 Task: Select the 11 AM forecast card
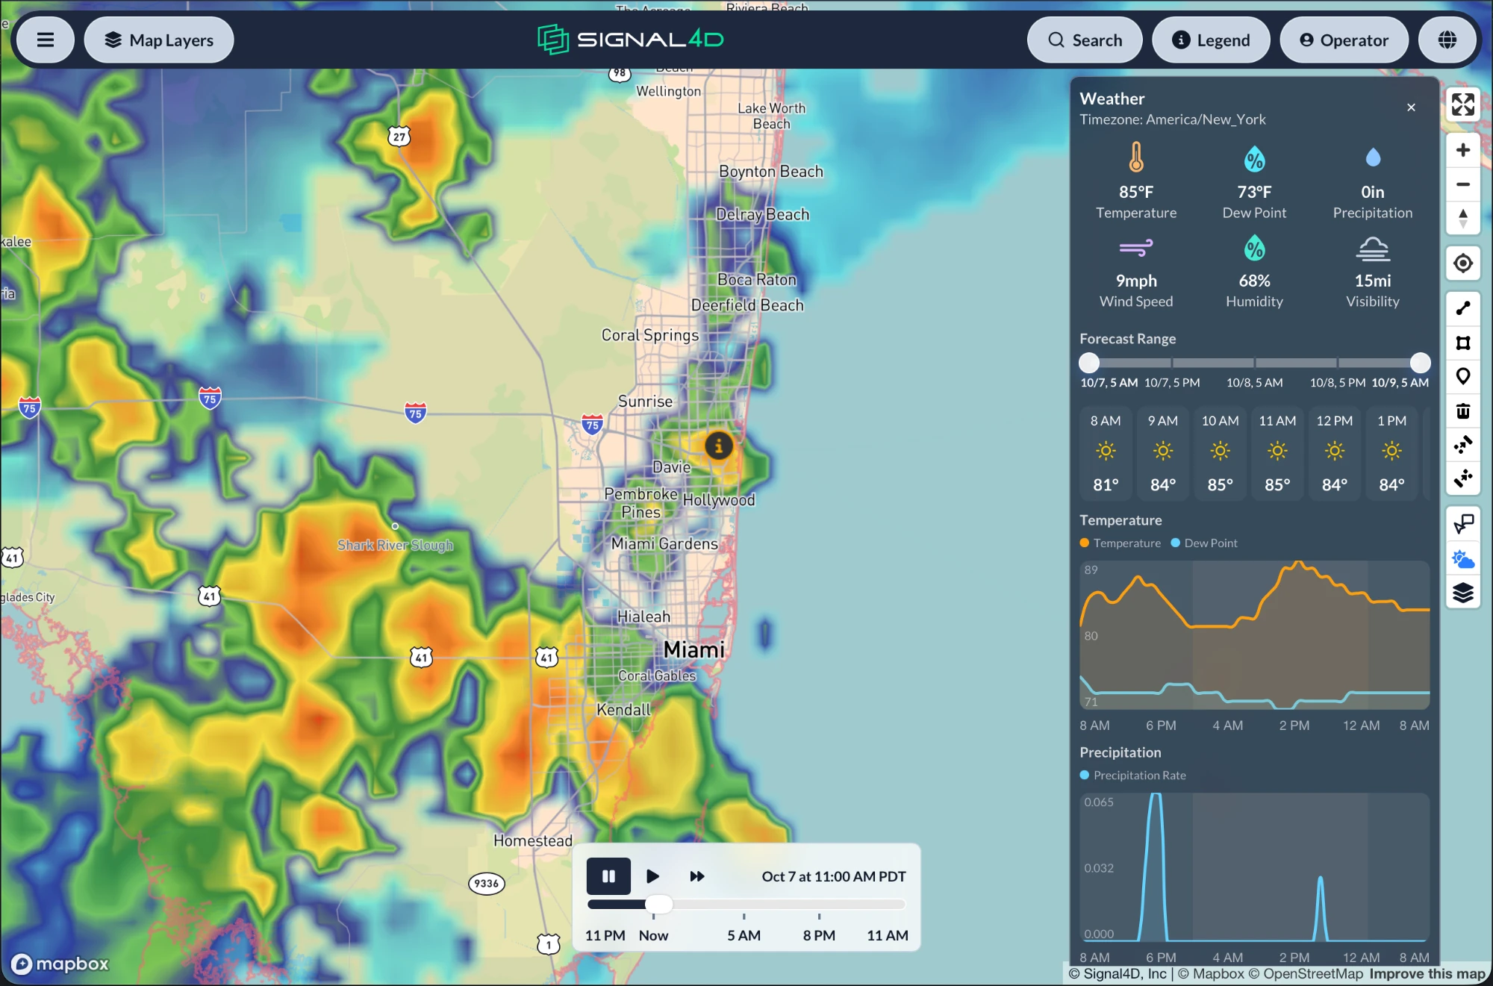click(x=1277, y=453)
